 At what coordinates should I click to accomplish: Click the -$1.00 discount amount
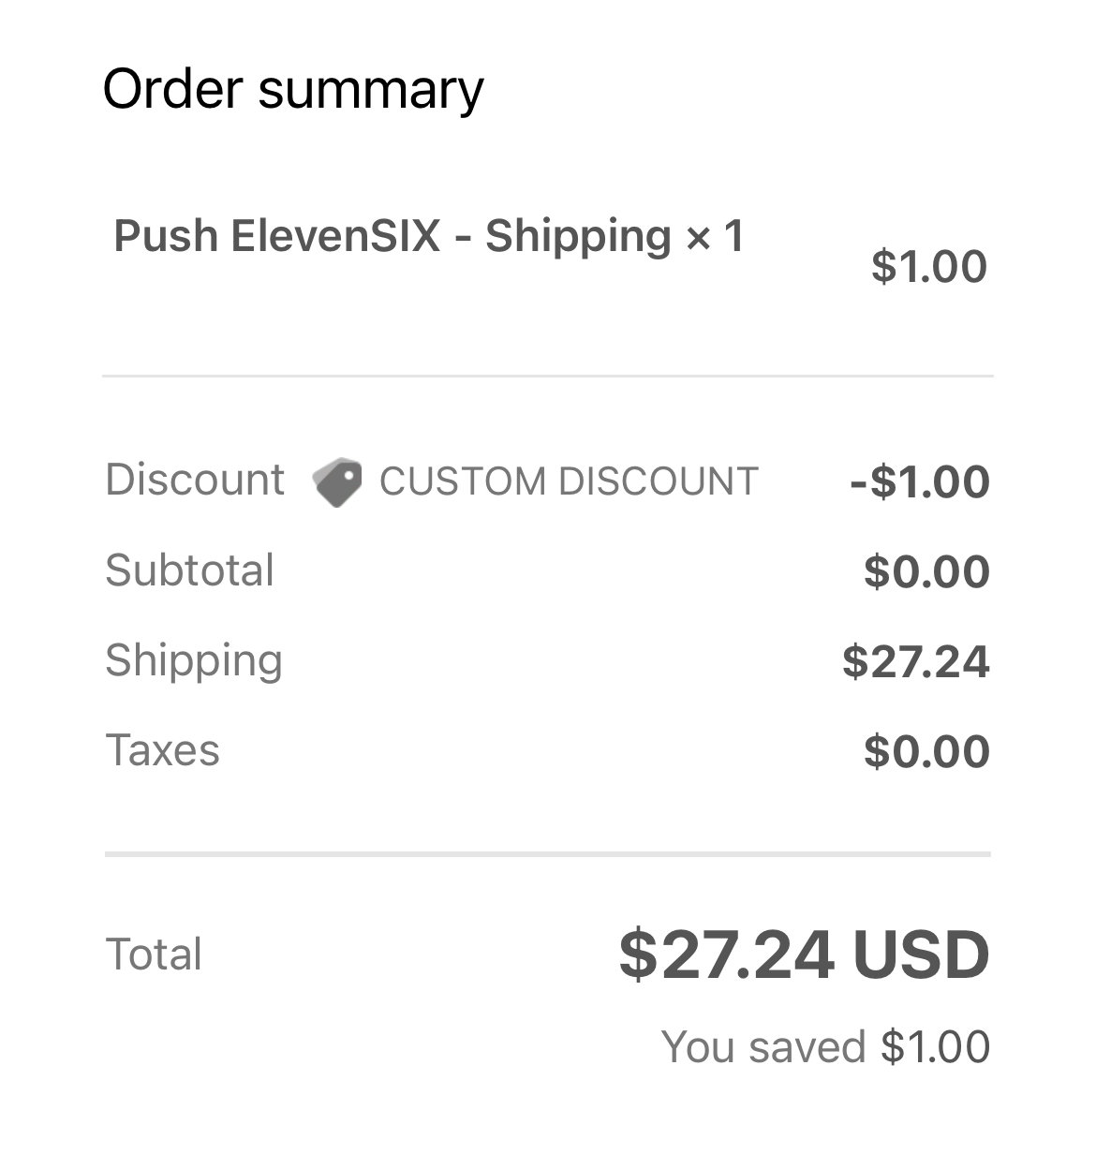click(920, 481)
